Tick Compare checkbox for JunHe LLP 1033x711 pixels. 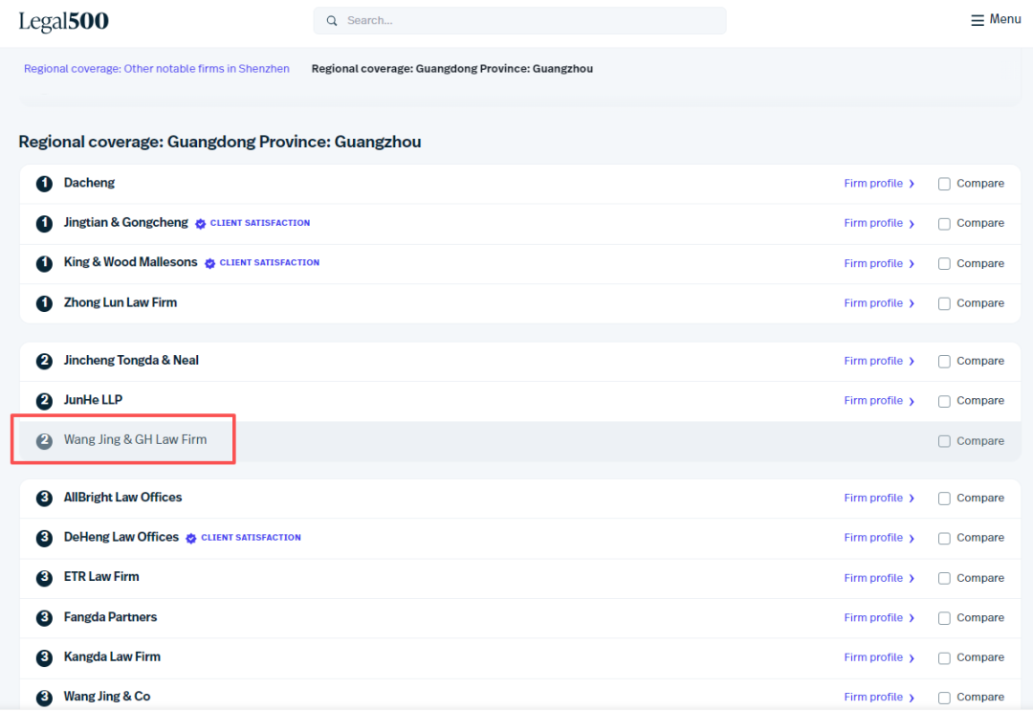pyautogui.click(x=944, y=401)
